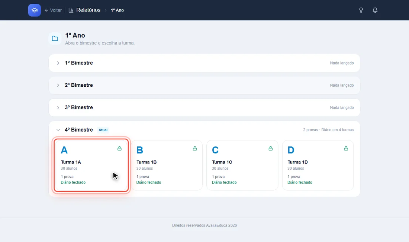This screenshot has width=409, height=242.
Task: Expand the 3º Bimestre row
Action: pyautogui.click(x=204, y=107)
